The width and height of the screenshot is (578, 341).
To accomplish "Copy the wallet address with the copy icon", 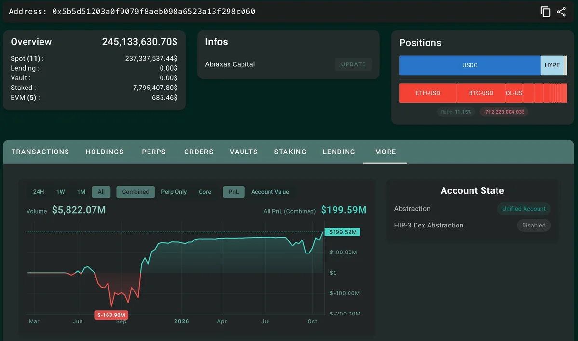I will tap(545, 12).
